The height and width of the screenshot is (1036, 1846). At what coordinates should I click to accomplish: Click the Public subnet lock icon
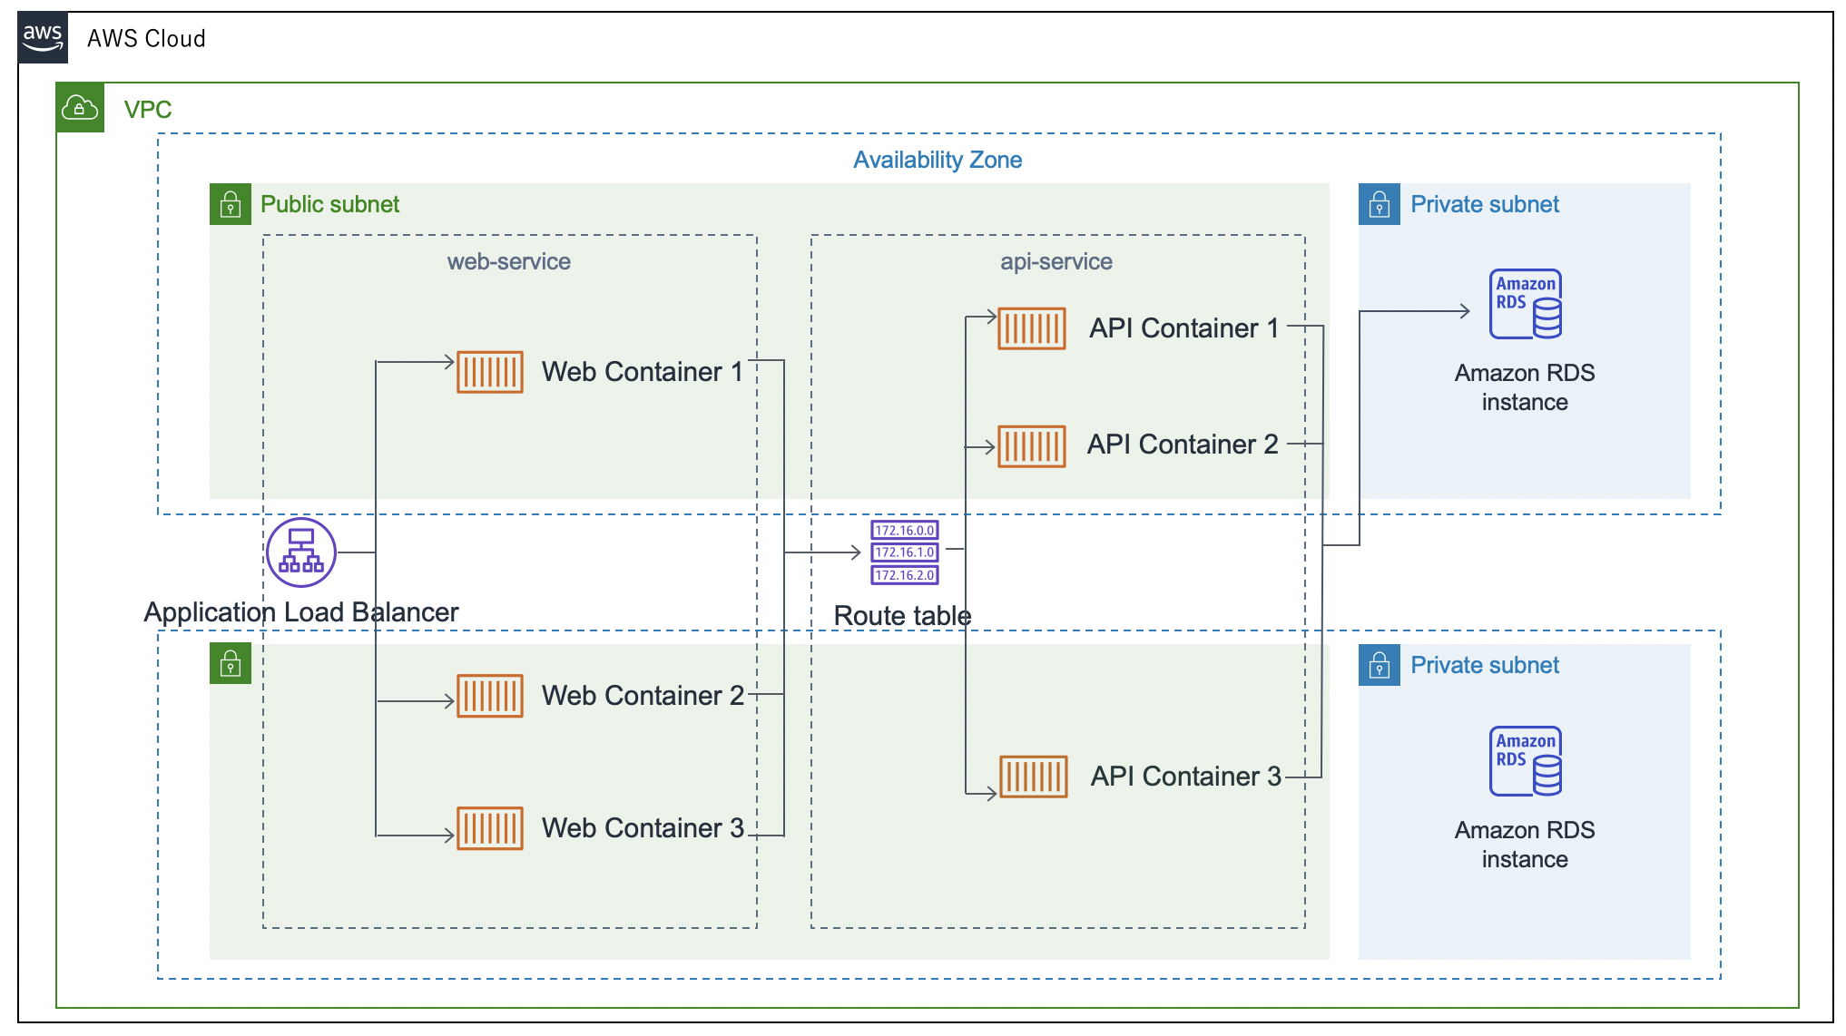[x=231, y=204]
